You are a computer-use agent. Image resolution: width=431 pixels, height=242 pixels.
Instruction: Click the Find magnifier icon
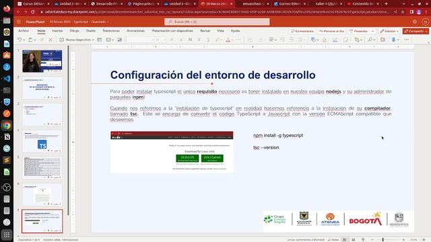point(371,40)
